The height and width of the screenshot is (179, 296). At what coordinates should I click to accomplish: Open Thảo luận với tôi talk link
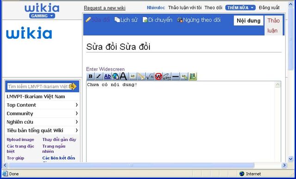(185, 8)
